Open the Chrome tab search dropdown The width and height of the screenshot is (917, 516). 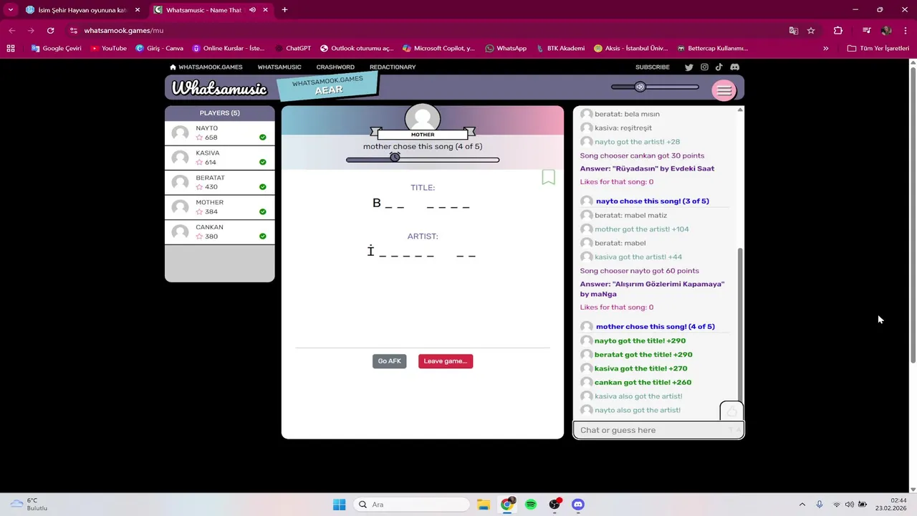point(10,10)
